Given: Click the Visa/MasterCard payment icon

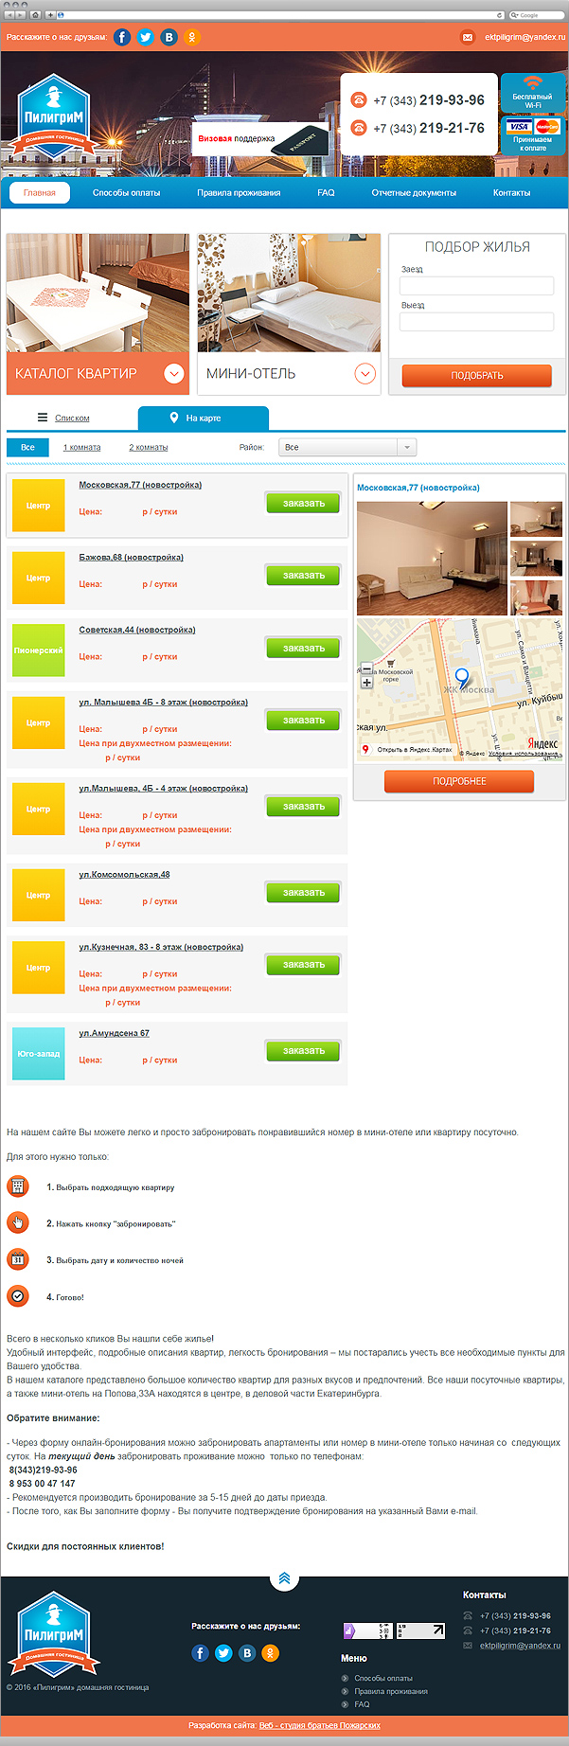Looking at the screenshot, I should [x=533, y=126].
